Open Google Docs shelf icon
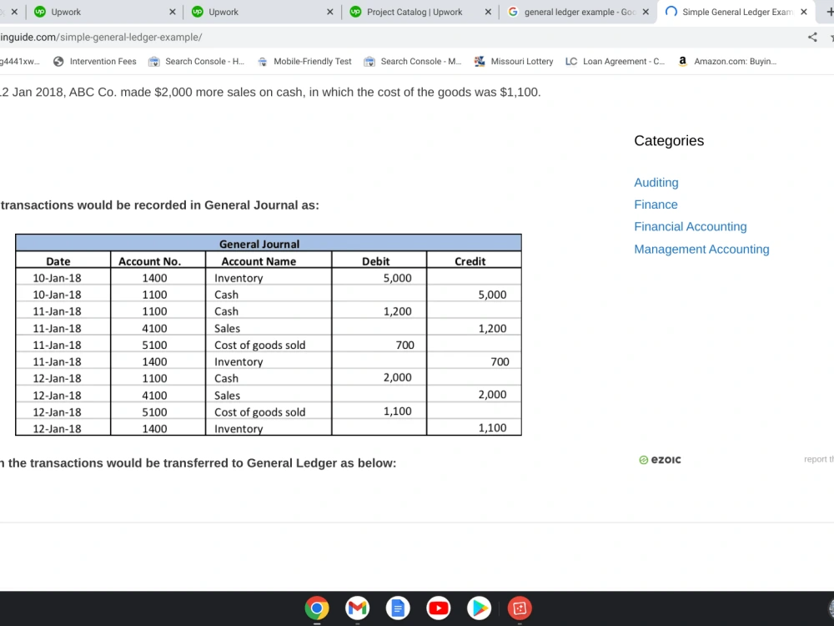This screenshot has width=834, height=626. [x=398, y=608]
